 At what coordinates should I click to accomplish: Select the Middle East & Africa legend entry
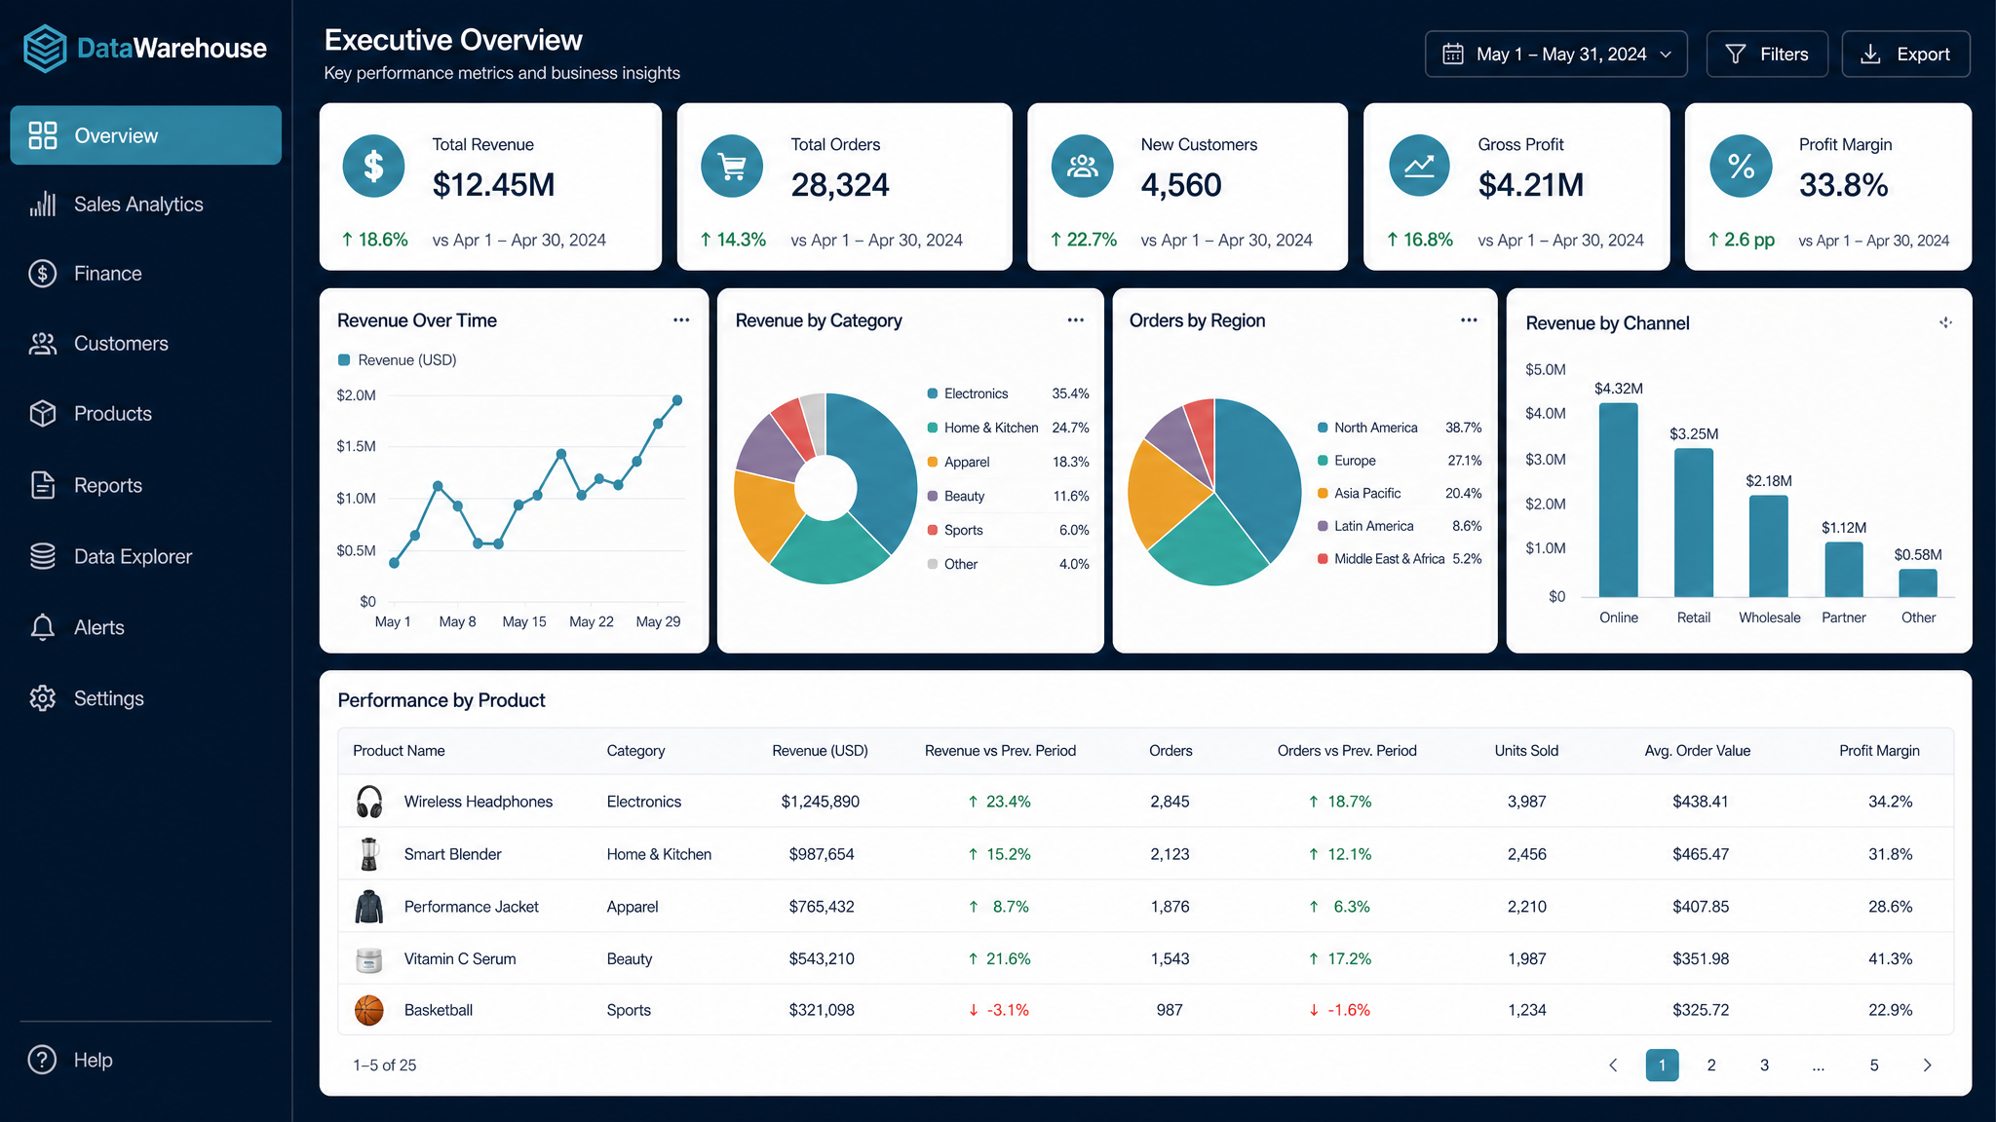coord(1399,559)
